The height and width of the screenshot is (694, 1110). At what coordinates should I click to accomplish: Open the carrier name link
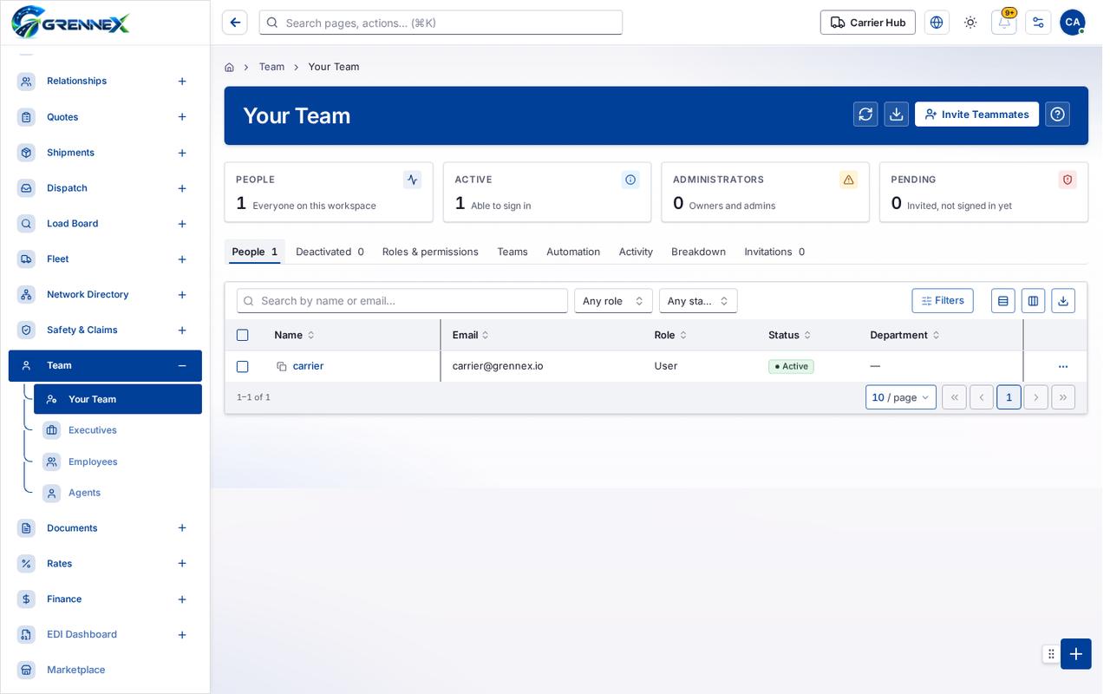tap(308, 366)
